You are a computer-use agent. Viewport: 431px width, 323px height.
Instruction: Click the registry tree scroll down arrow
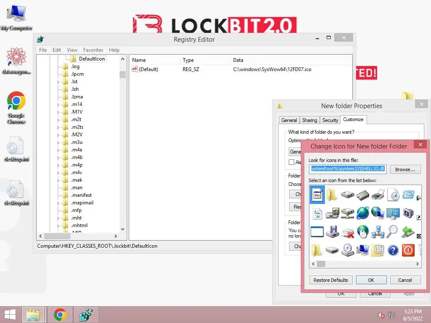tap(123, 229)
